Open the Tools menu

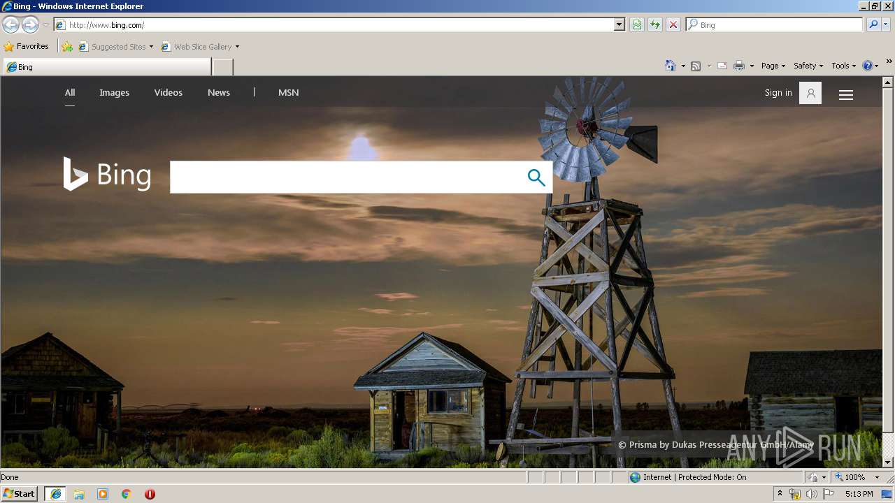pyautogui.click(x=843, y=66)
